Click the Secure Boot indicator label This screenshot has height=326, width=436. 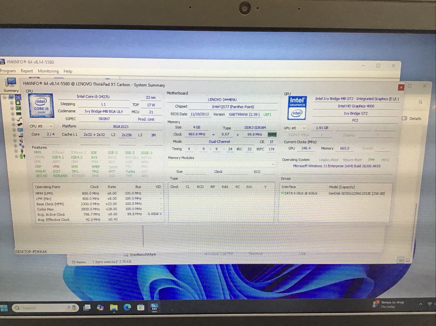click(352, 160)
